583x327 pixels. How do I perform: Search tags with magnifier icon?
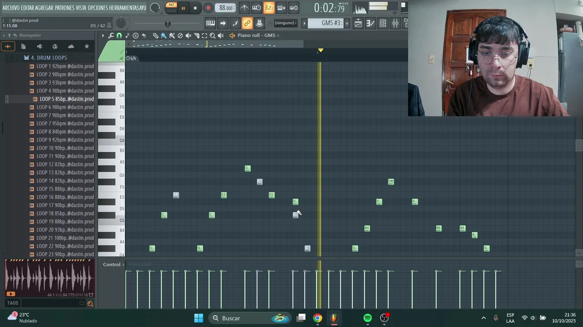[90, 303]
